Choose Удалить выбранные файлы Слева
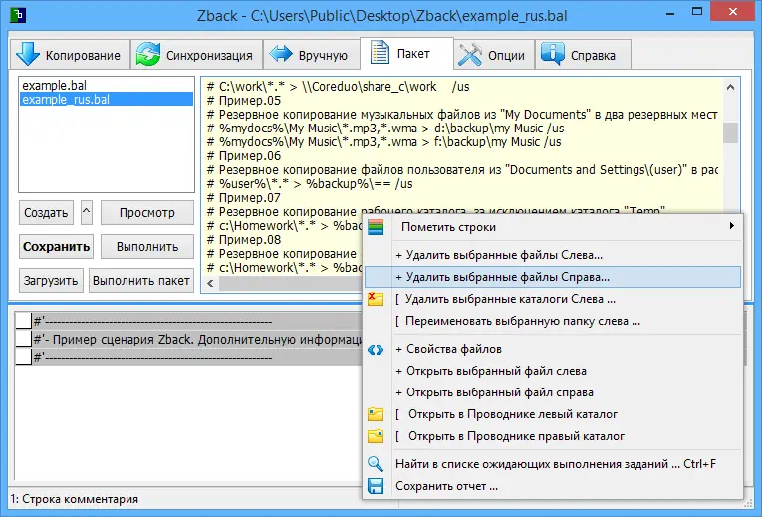Image resolution: width=762 pixels, height=517 pixels. pos(553,255)
